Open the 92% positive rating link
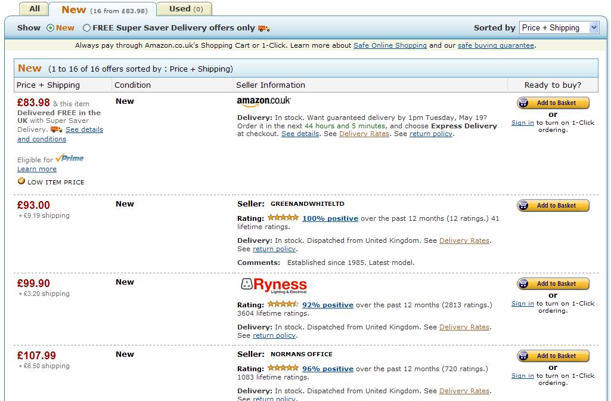This screenshot has height=401, width=611. click(x=328, y=305)
